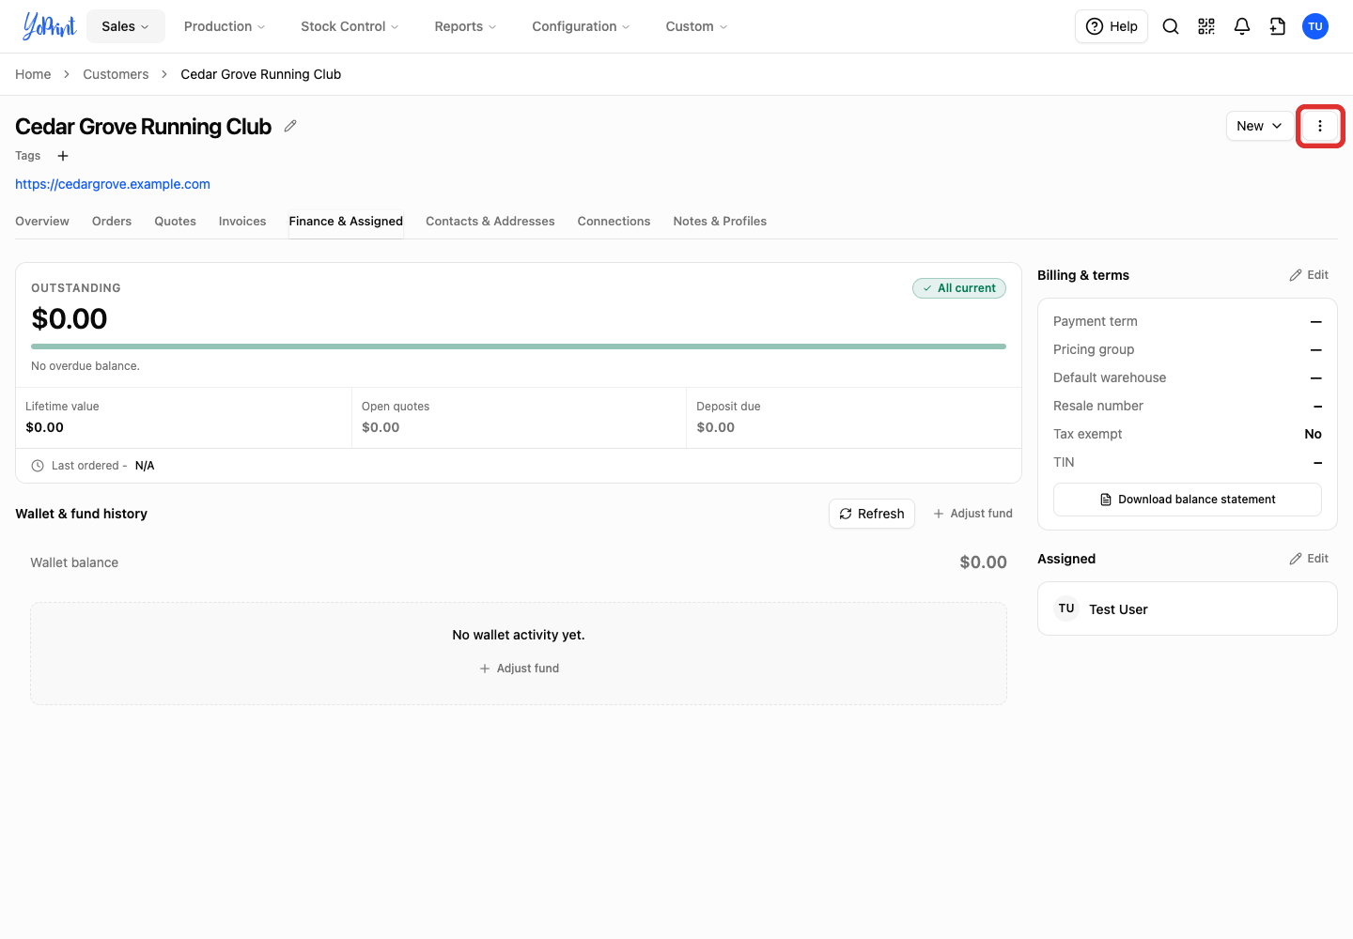Screen dimensions: 1353x939
Task: Click the All current status badge
Action: coord(959,288)
